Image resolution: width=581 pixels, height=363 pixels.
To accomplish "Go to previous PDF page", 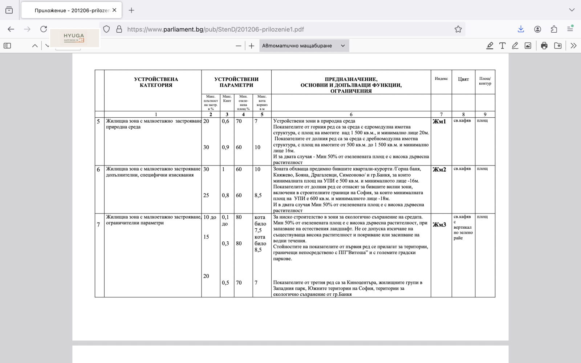I will (35, 46).
